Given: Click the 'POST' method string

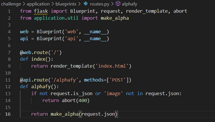Looking at the screenshot, I should point(118,80).
